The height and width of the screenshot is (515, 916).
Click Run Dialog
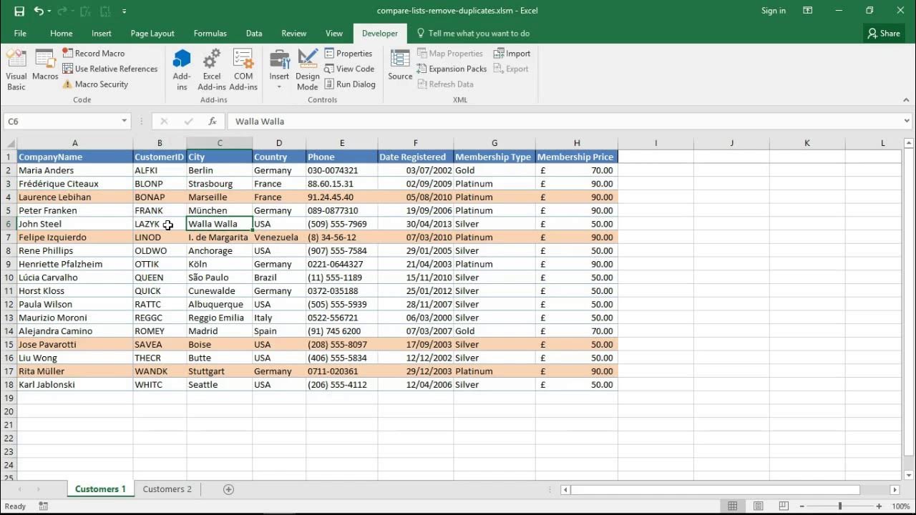coord(350,84)
